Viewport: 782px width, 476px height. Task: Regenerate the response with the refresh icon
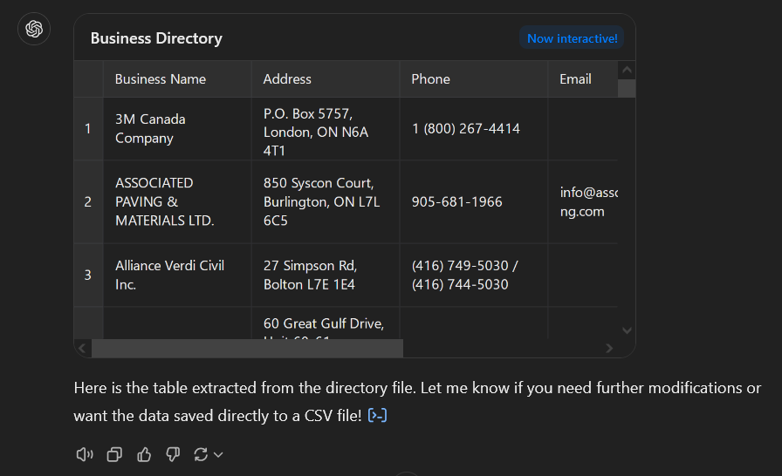(x=201, y=454)
